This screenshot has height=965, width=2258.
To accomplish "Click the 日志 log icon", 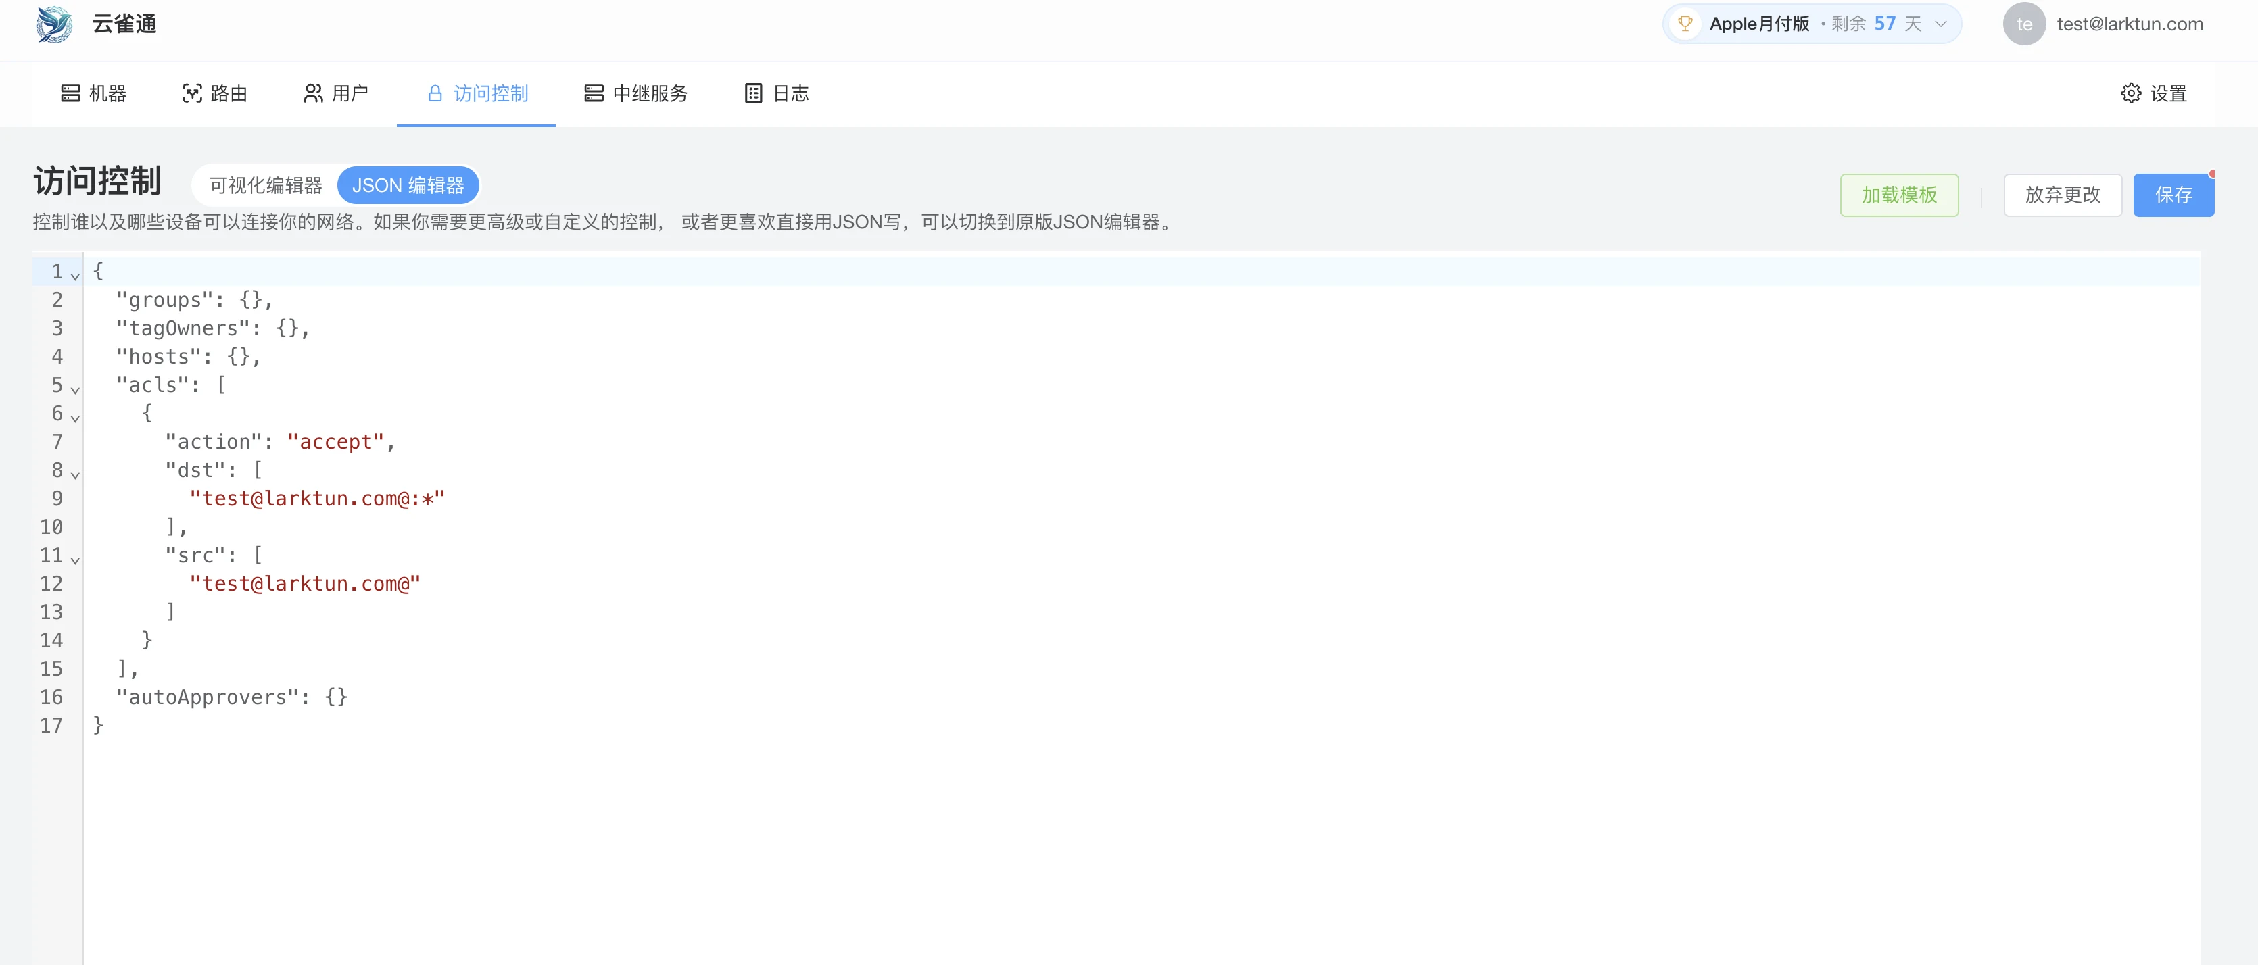I will click(753, 94).
